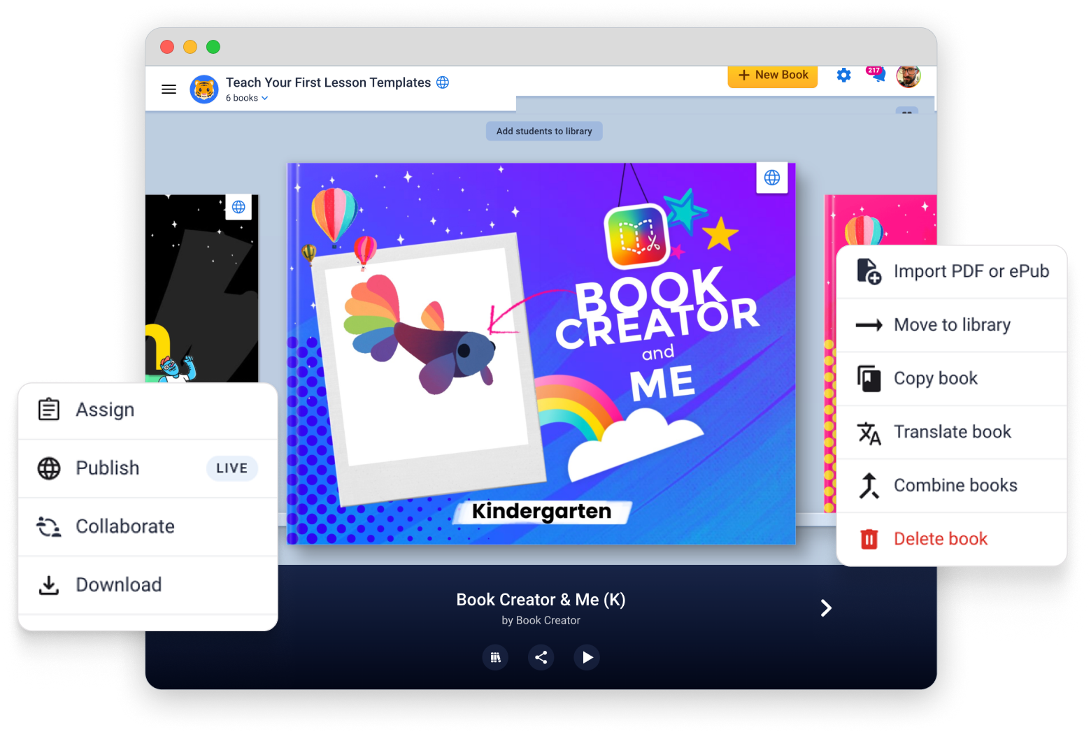Choose Assign from the menu
The width and height of the screenshot is (1091, 734).
[148, 410]
